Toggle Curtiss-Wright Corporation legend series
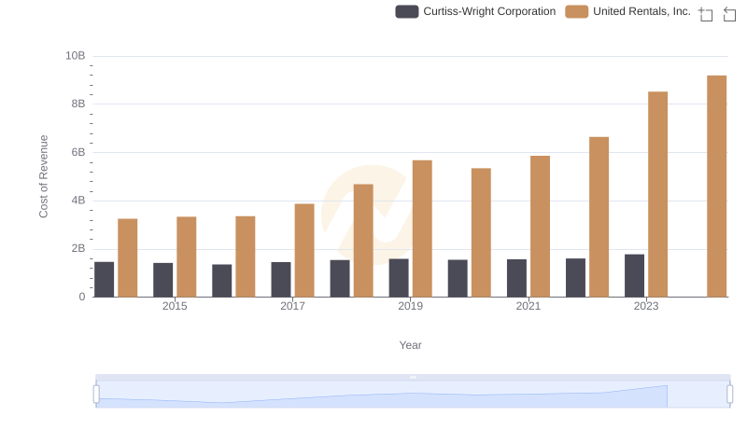Viewport: 747px width, 430px height. [x=475, y=11]
